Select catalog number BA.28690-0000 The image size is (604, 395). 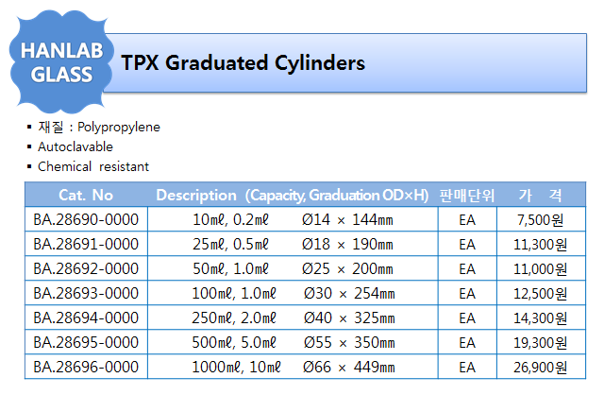click(86, 219)
